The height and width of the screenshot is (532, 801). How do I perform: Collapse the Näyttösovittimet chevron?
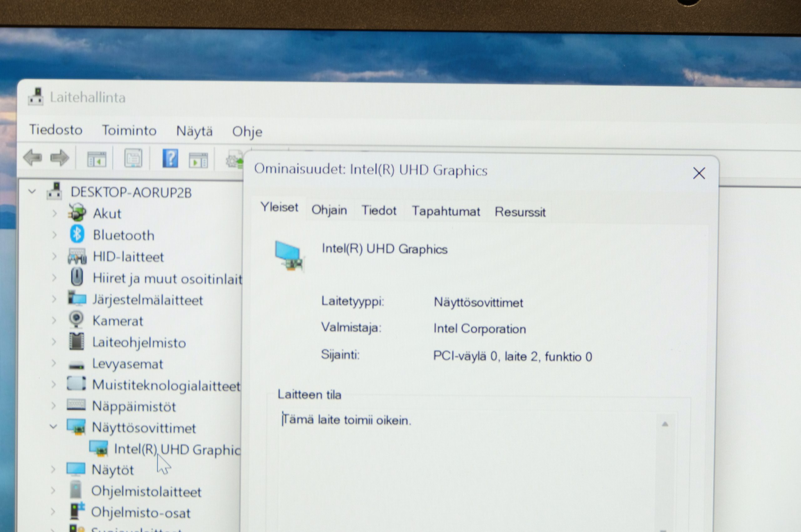[x=53, y=426]
